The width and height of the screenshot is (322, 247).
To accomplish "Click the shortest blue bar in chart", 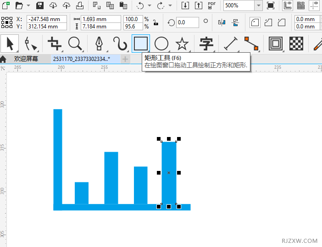I will [82, 193].
